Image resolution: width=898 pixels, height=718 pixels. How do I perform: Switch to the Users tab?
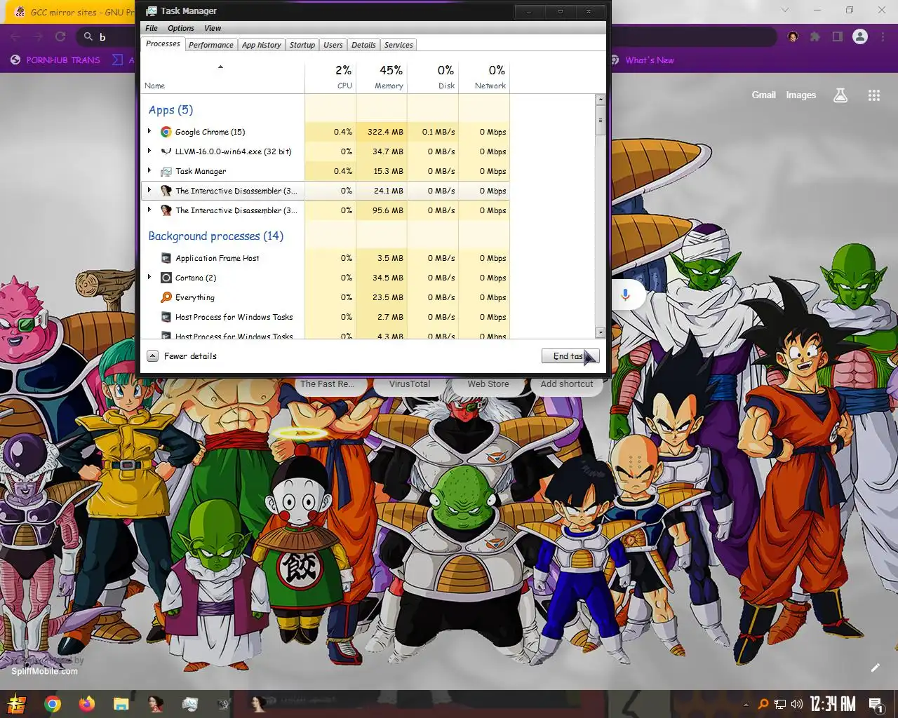pos(333,45)
